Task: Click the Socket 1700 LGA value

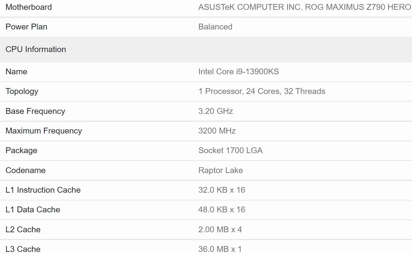Action: click(230, 150)
